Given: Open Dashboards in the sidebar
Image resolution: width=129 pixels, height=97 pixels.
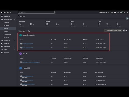Looking at the screenshot, I should click(x=7, y=16).
